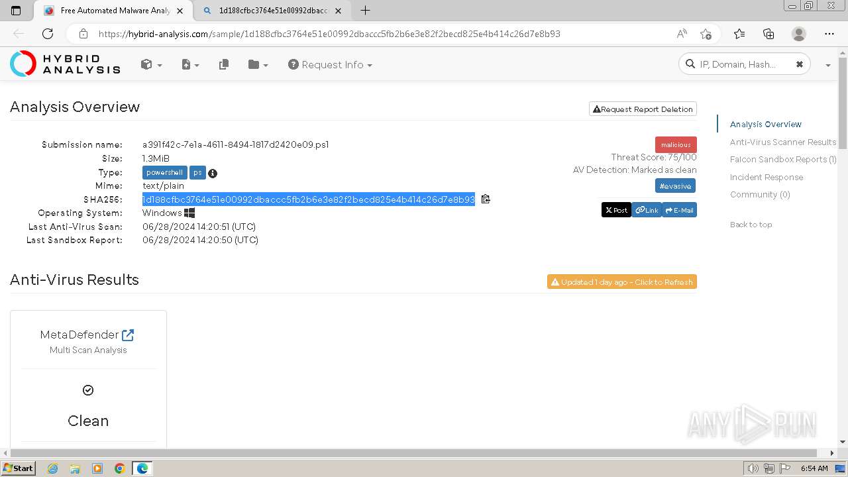
Task: Go to Analysis Overview sidebar link
Action: (x=766, y=124)
